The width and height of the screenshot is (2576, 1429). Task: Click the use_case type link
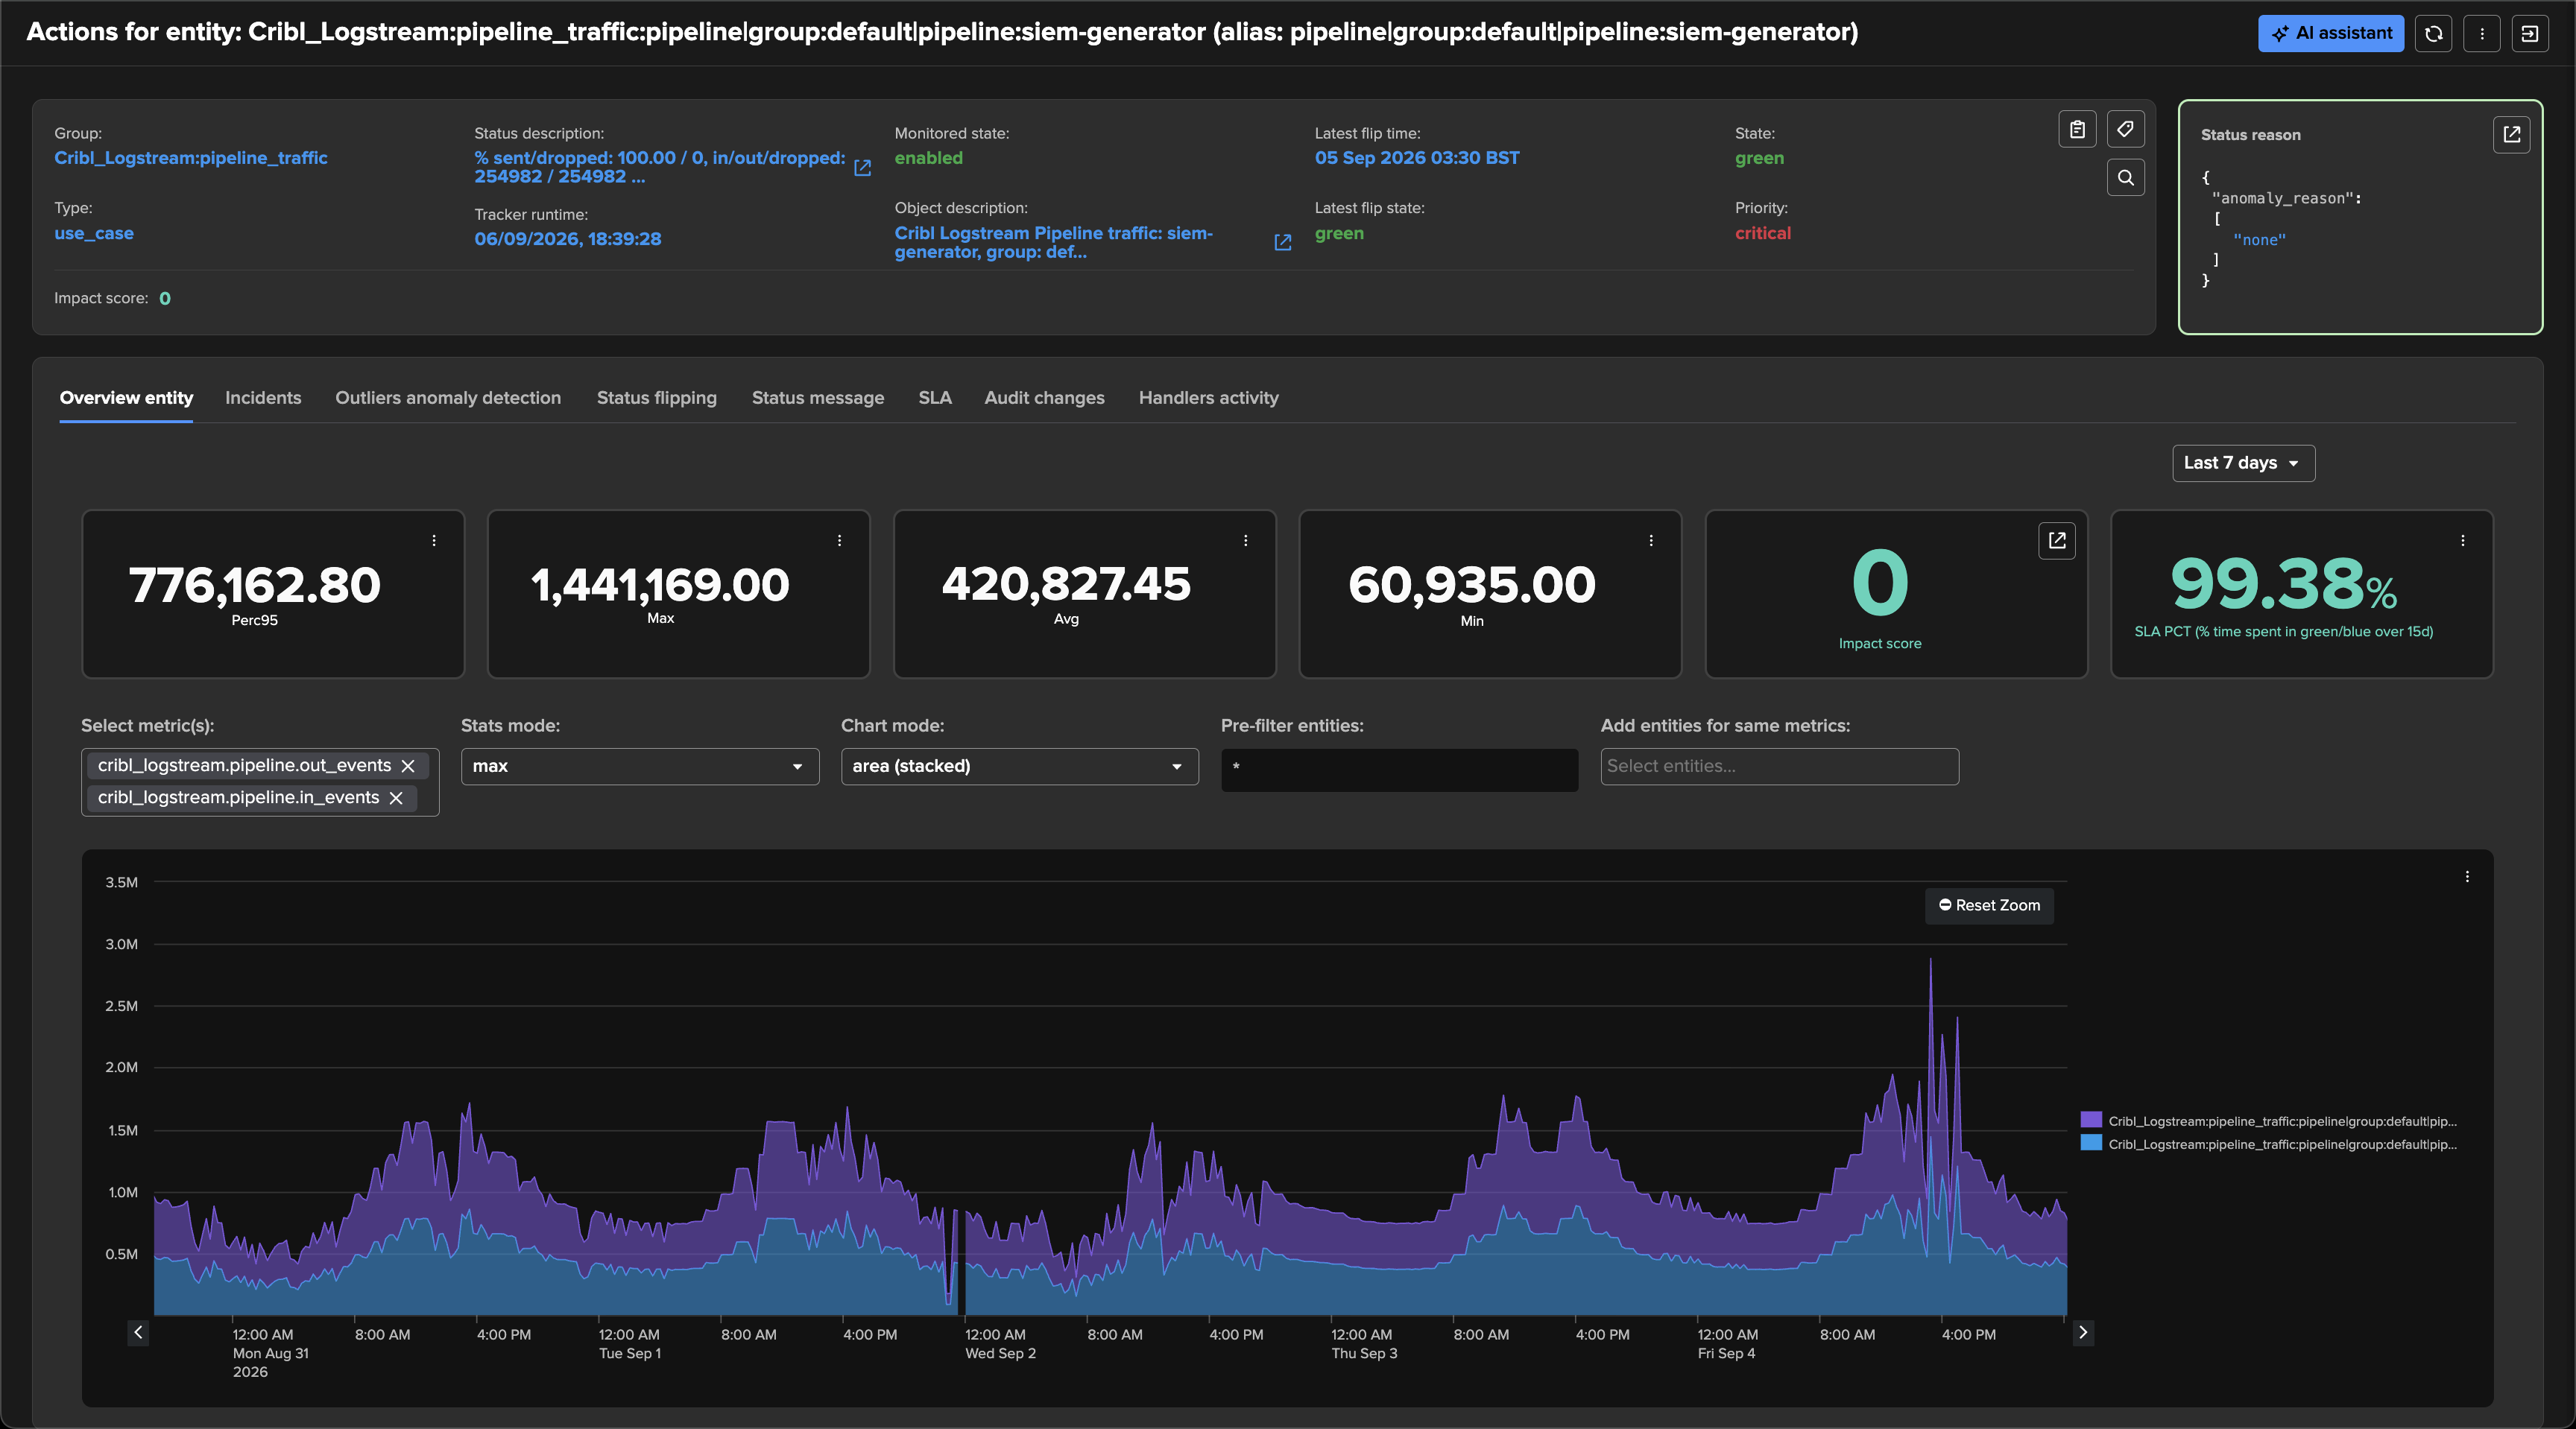(94, 233)
